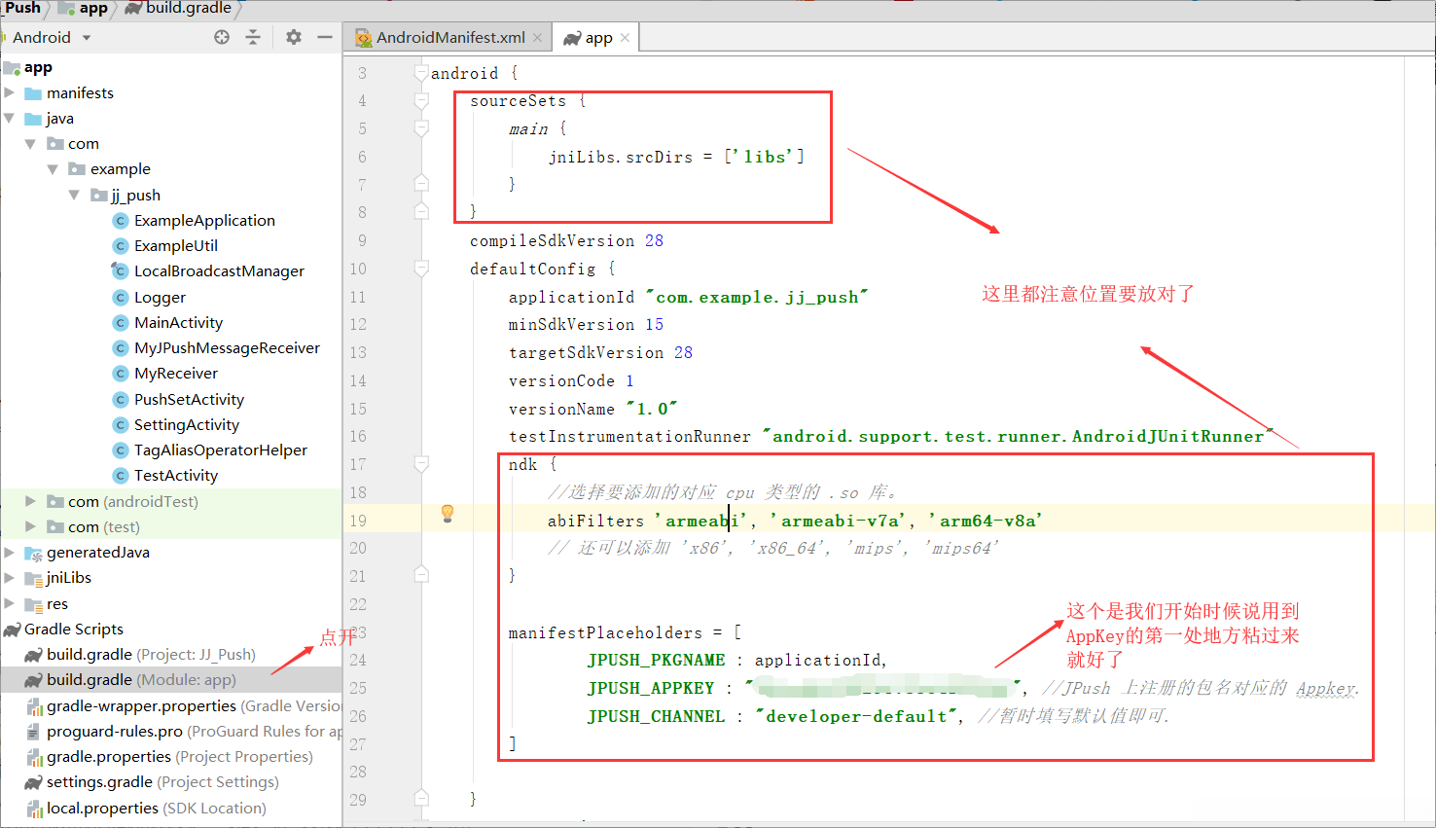
Task: Click the build.gradle breadcrumb elephant icon
Action: (133, 8)
